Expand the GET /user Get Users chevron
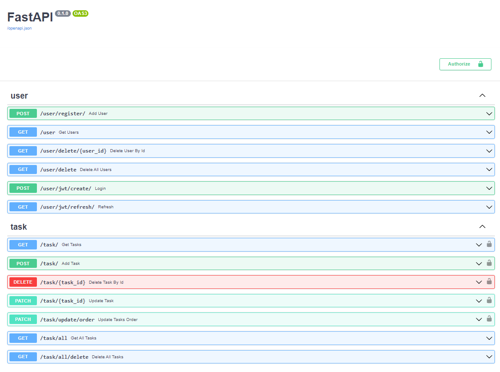500x372 pixels. [x=489, y=132]
